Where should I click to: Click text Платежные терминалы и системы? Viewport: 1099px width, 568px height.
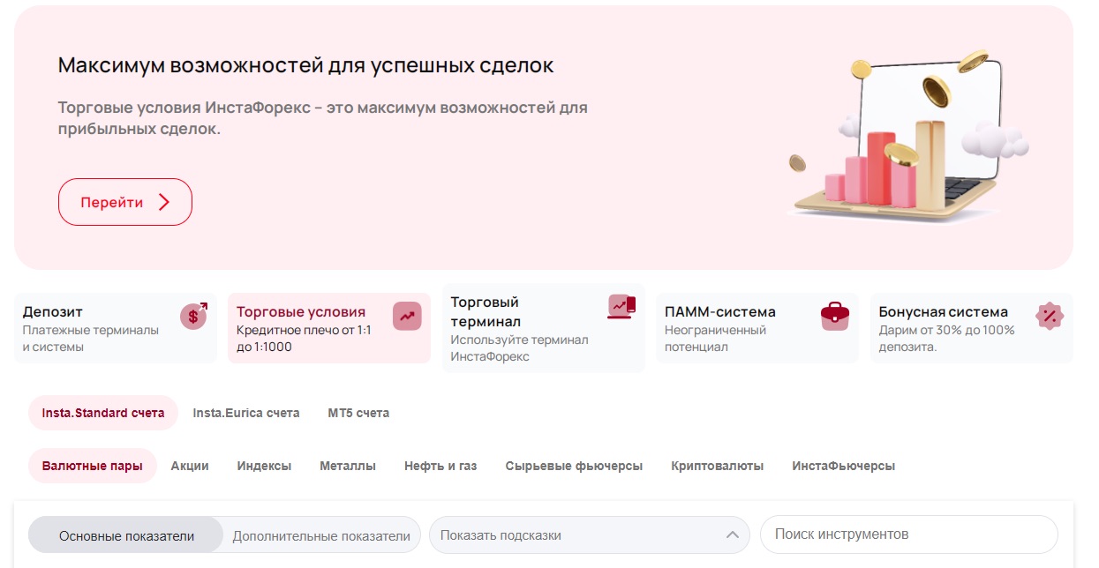pyautogui.click(x=91, y=339)
